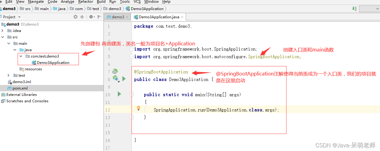Screen dimensions: 380x151
Task: Open the Project panel gear settings
Action: [91, 17]
